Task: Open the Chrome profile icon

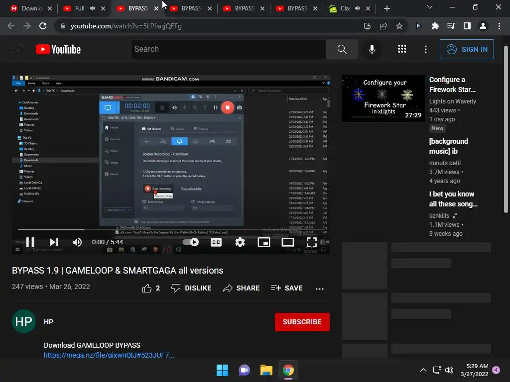Action: coord(483,26)
